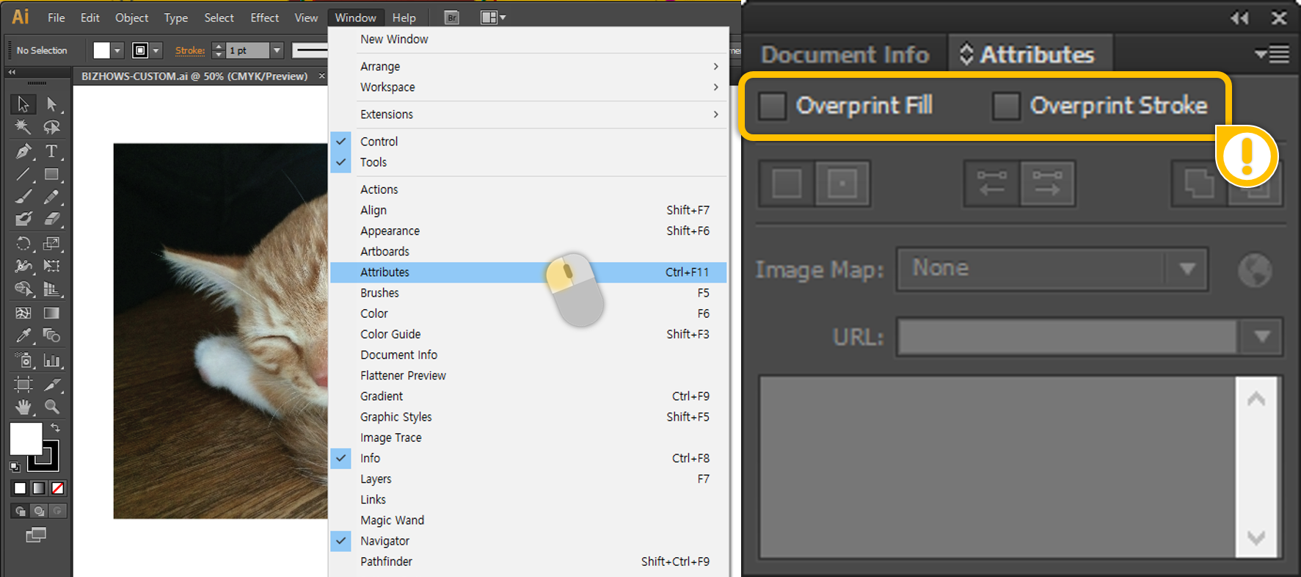Open the Attributes panel options menu
Viewport: 1301px width, 577px height.
[1272, 54]
